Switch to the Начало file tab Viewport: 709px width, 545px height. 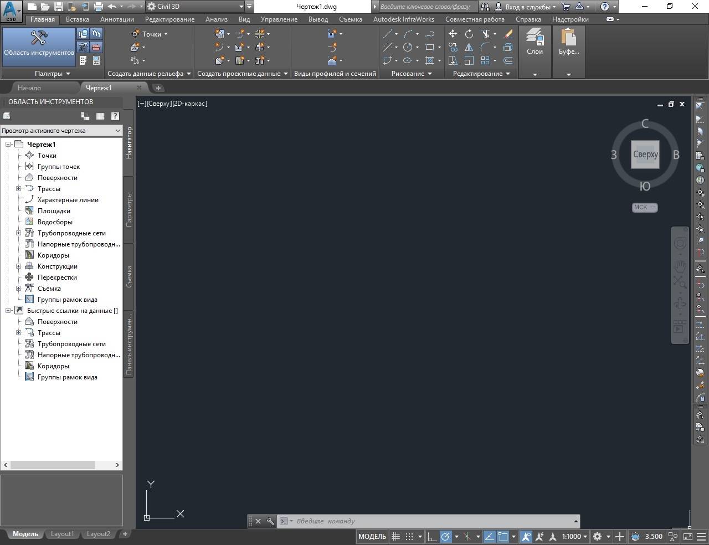(x=29, y=88)
